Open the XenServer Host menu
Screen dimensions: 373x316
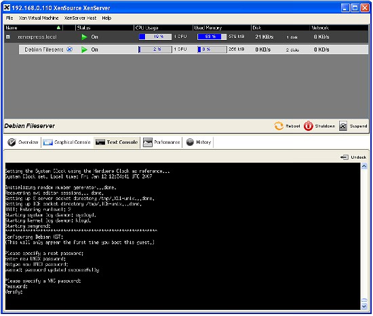(x=81, y=18)
